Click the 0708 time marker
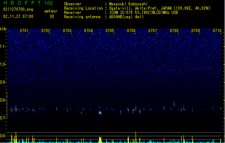The width and height of the screenshot is (225, 143). [174, 31]
